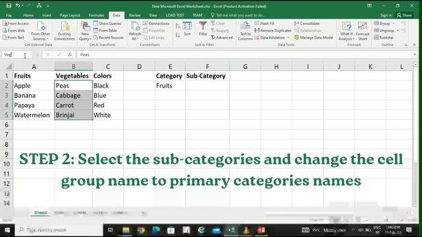Click Subtotal

pyautogui.click(x=384, y=38)
